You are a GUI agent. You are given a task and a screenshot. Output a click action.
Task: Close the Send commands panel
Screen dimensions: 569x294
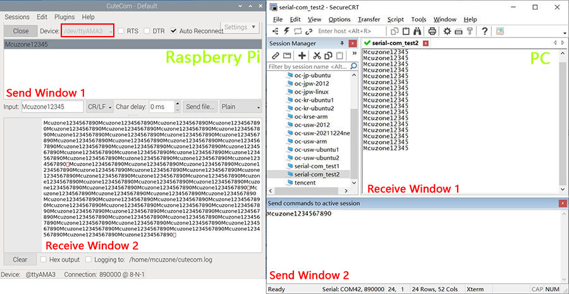point(563,203)
